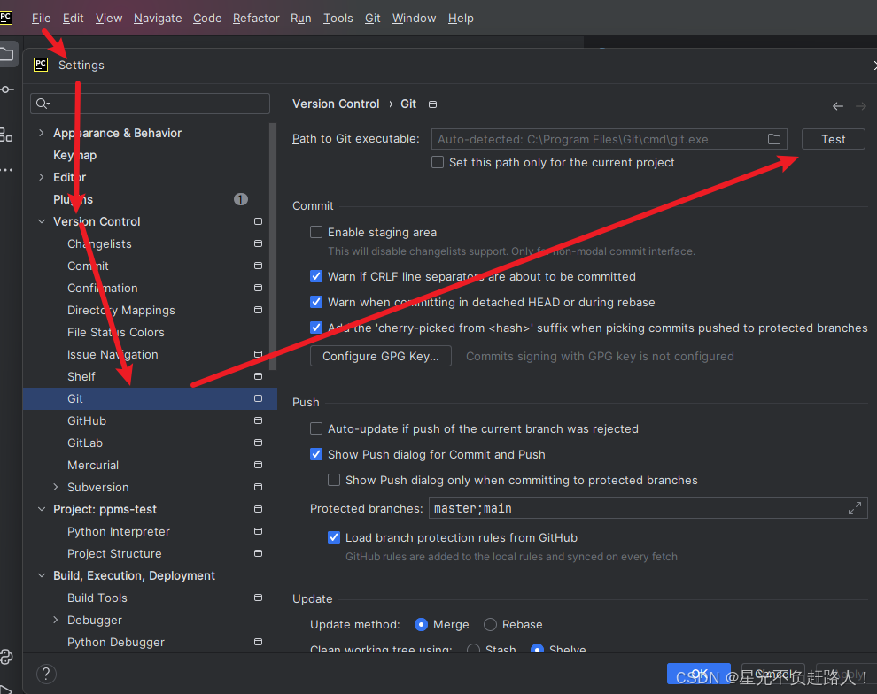Open the Project tool window folder icon
Screen dimensions: 877x694
(6, 54)
